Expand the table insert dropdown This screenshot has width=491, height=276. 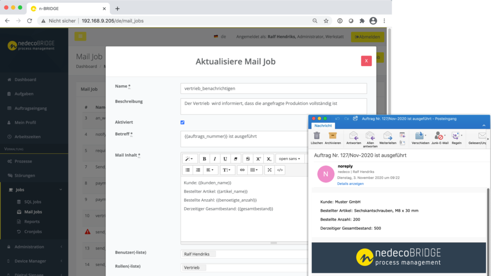255,170
